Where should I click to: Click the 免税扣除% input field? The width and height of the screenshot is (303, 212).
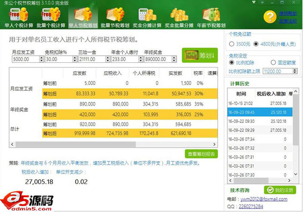coord(59,59)
